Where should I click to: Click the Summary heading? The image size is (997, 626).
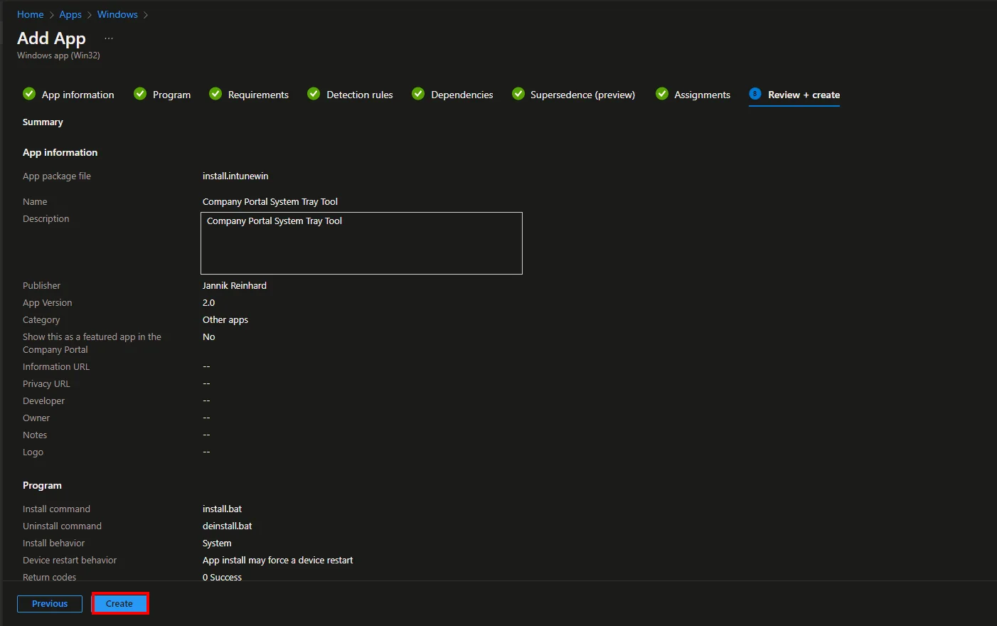click(43, 122)
